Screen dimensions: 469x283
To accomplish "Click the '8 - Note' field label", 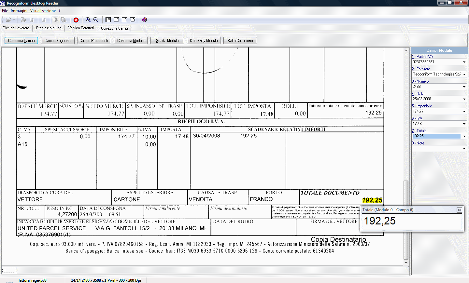I will pos(418,143).
